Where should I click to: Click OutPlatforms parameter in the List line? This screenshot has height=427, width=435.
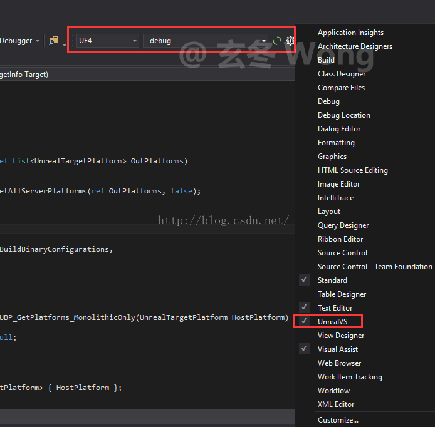[x=157, y=161]
